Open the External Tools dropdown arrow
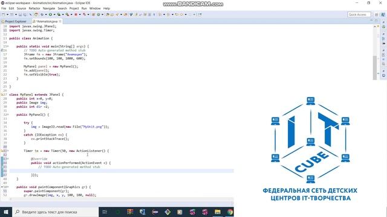Viewport: 387px width, 217px height. (71, 14)
